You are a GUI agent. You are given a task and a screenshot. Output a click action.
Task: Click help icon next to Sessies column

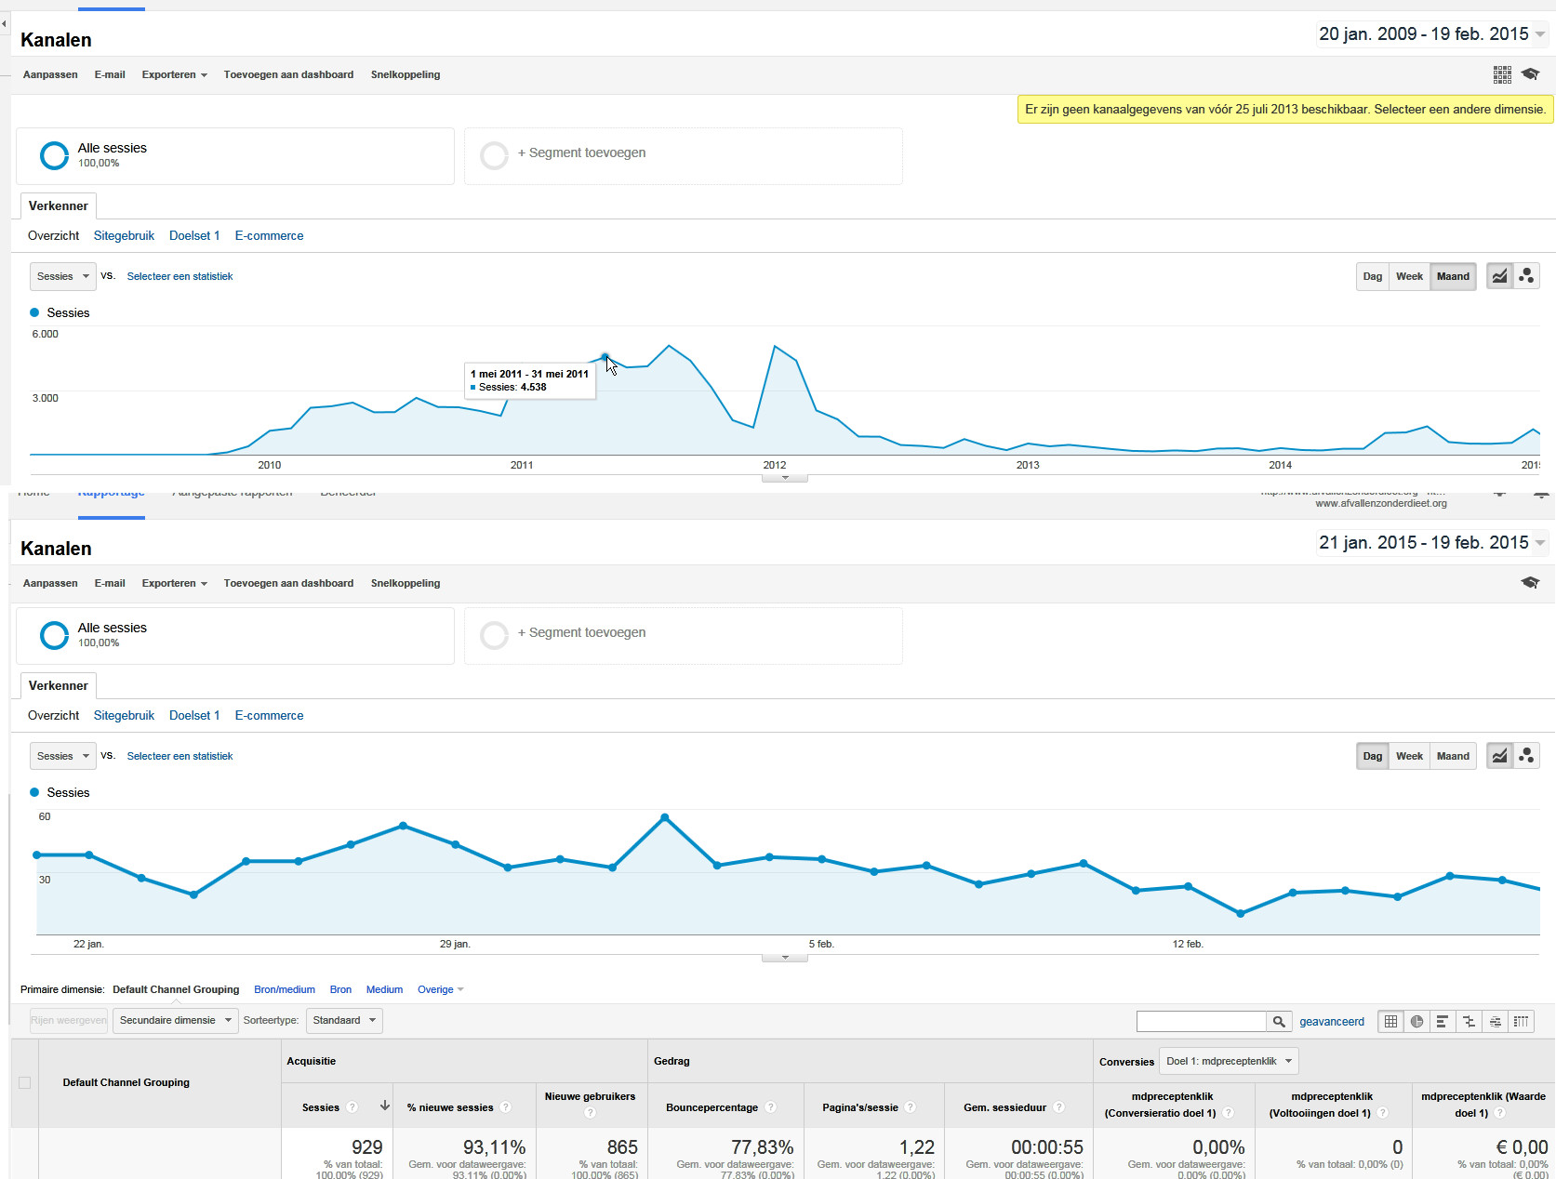[352, 1107]
